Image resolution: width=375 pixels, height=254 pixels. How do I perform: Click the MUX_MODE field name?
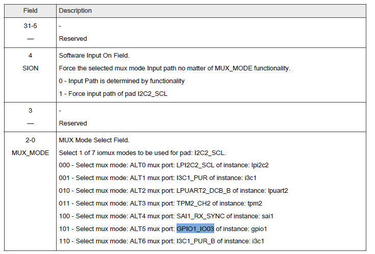(30, 153)
